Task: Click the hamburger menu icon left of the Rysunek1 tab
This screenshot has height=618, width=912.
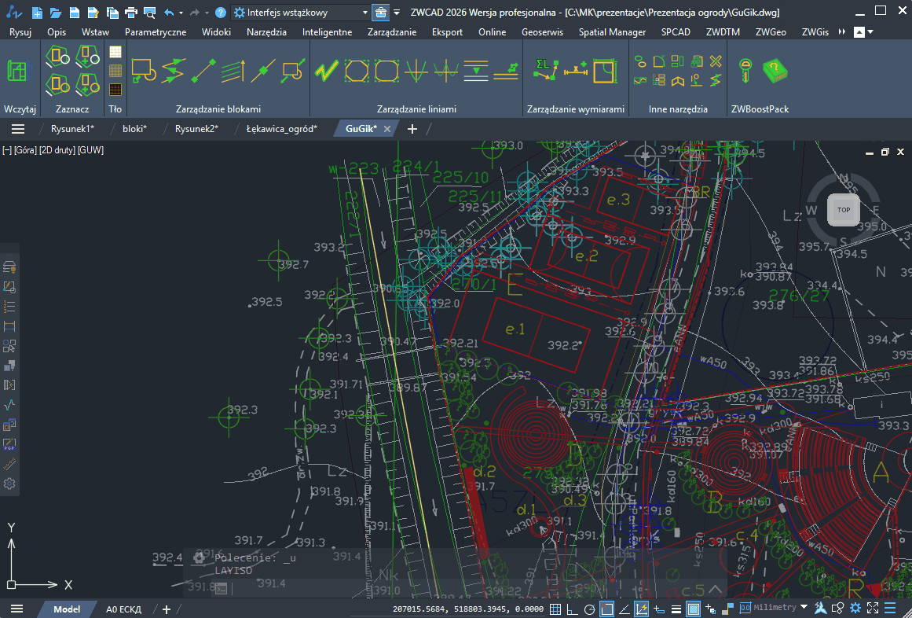Action: pyautogui.click(x=18, y=129)
